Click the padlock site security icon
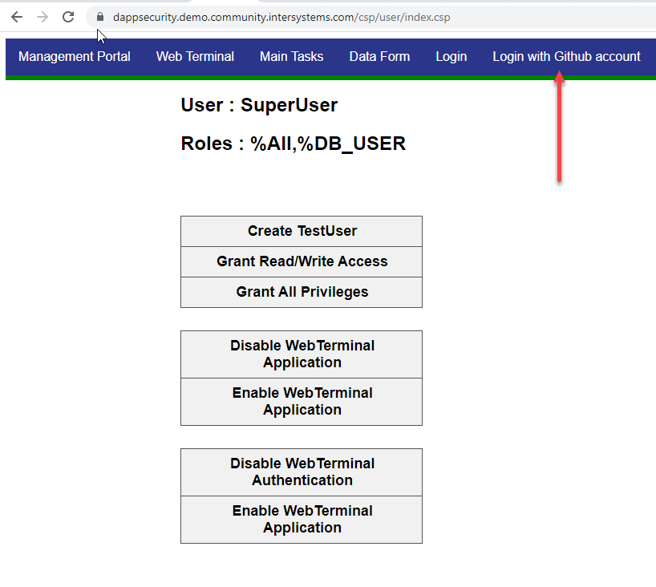 tap(100, 17)
